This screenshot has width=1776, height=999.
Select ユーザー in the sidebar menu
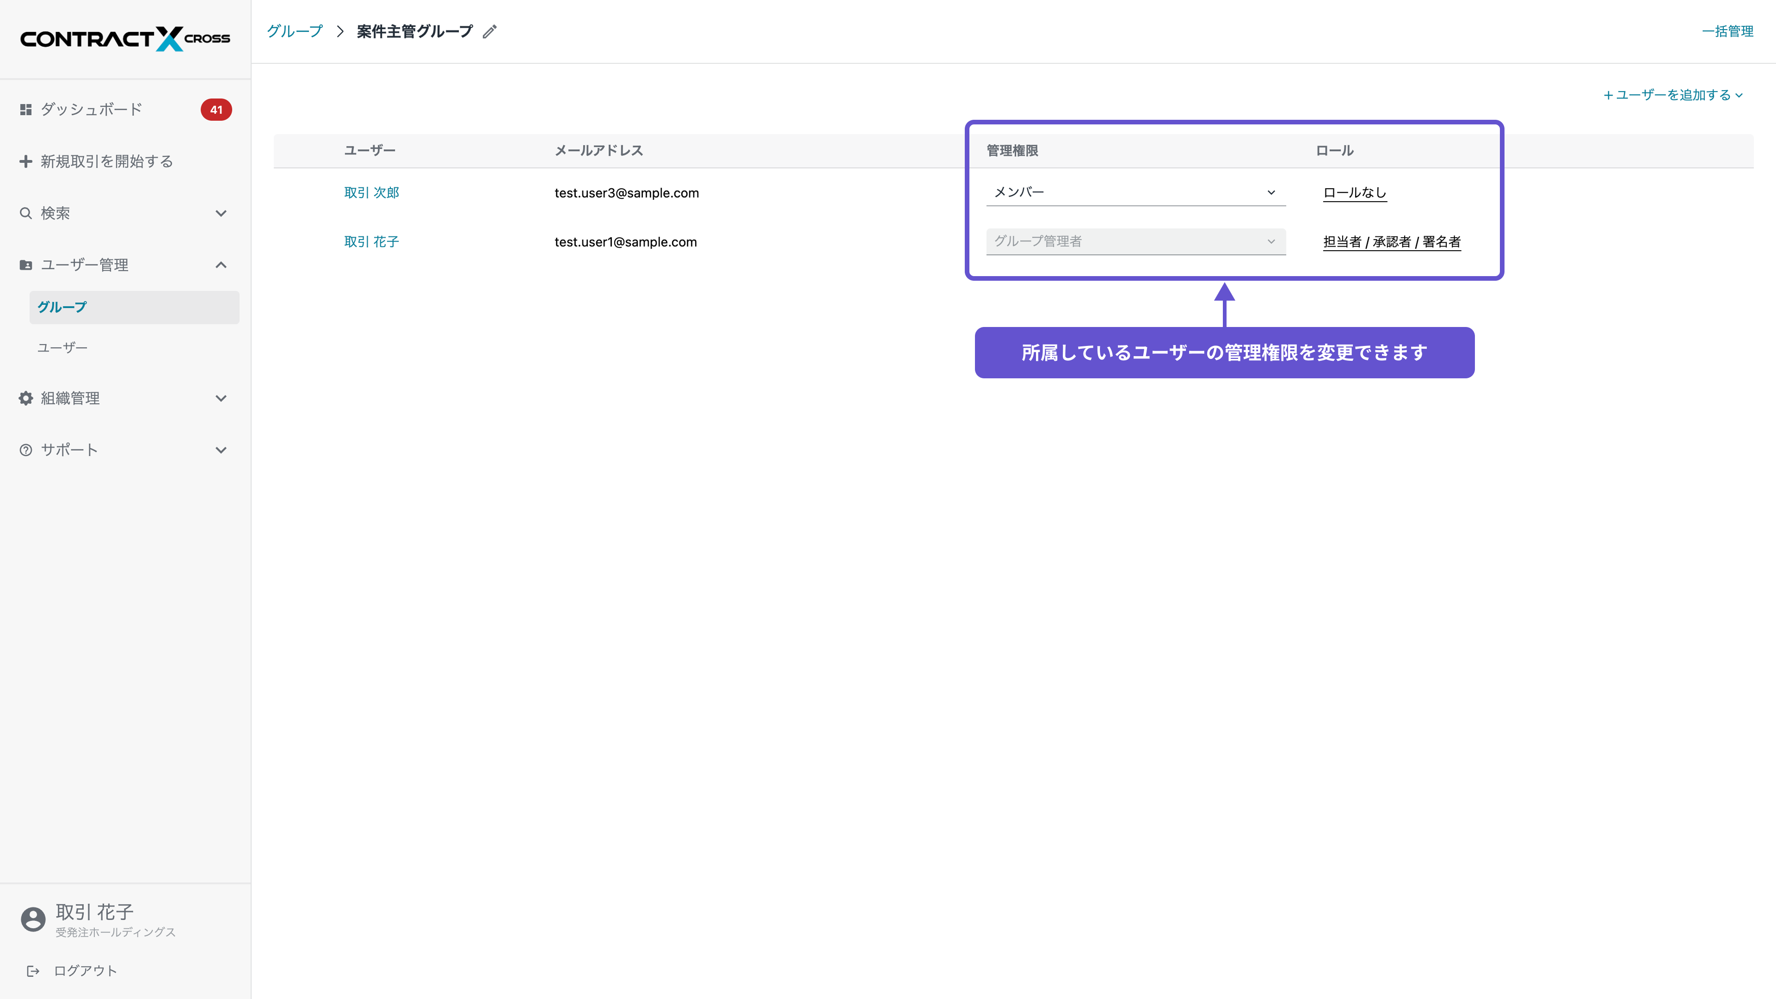(x=62, y=347)
